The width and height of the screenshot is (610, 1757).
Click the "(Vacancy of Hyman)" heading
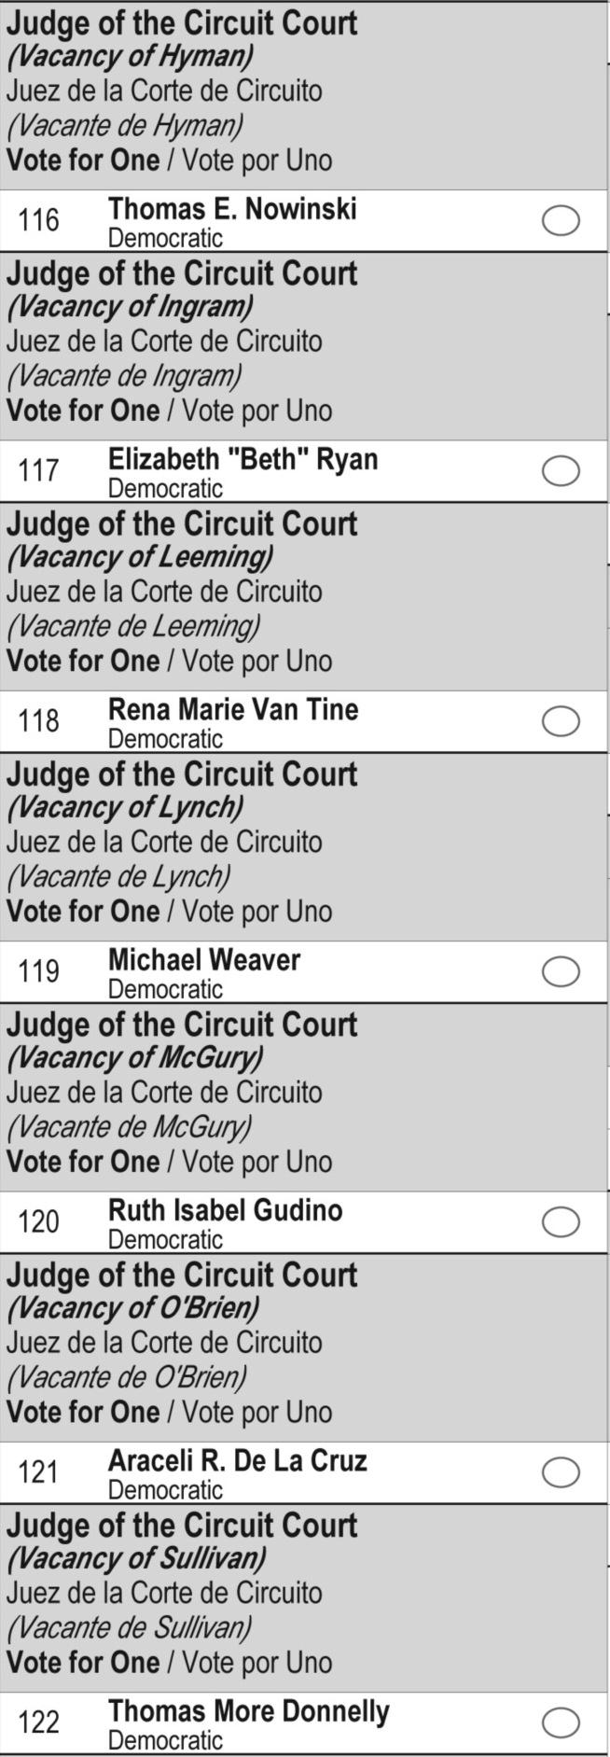point(130,57)
